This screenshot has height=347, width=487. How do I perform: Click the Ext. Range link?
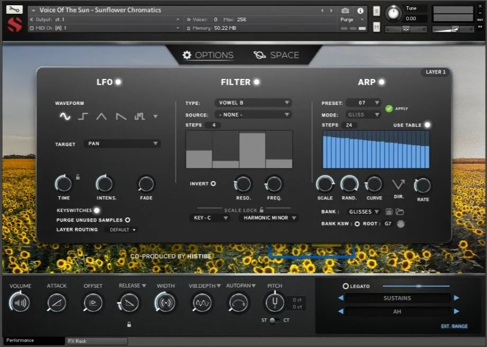coord(454,326)
